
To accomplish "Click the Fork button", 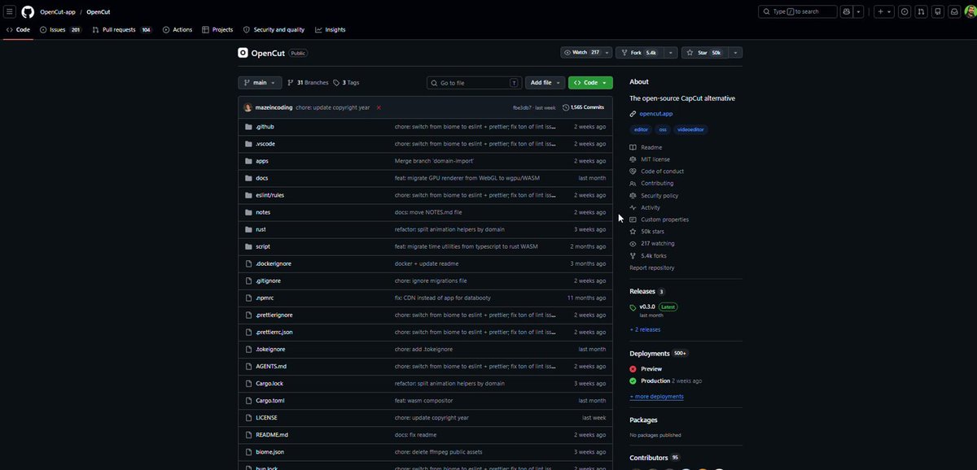I will pos(640,53).
